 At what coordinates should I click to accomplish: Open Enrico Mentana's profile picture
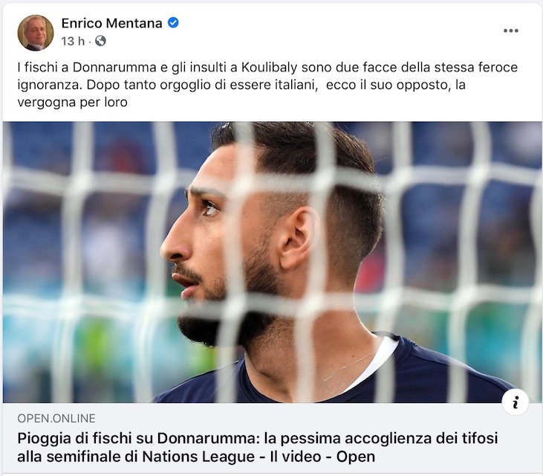pos(36,33)
